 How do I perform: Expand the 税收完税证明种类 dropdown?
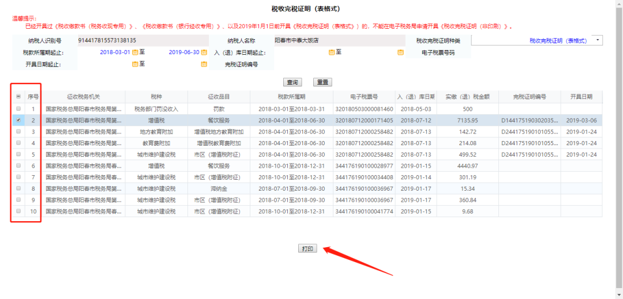point(597,40)
